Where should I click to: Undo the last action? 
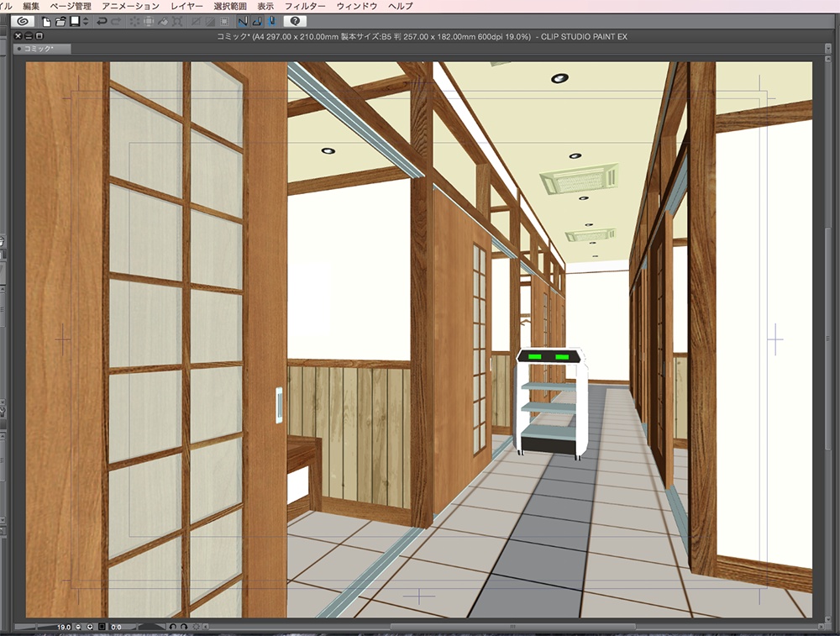[102, 21]
